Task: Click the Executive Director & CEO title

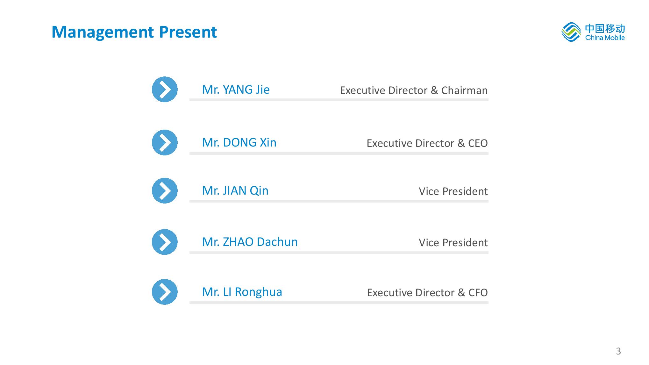Action: pos(427,143)
